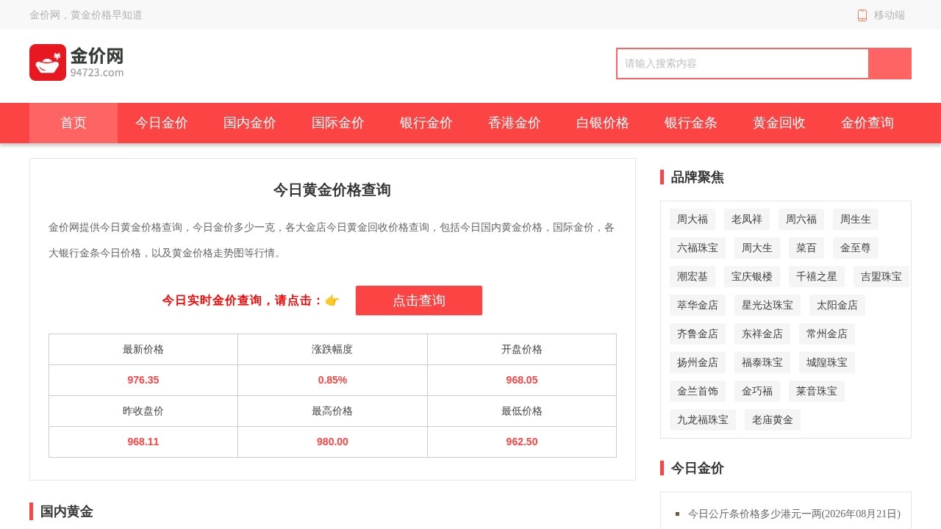This screenshot has height=529, width=941.
Task: Open the 周生生 brand tag
Action: [856, 219]
